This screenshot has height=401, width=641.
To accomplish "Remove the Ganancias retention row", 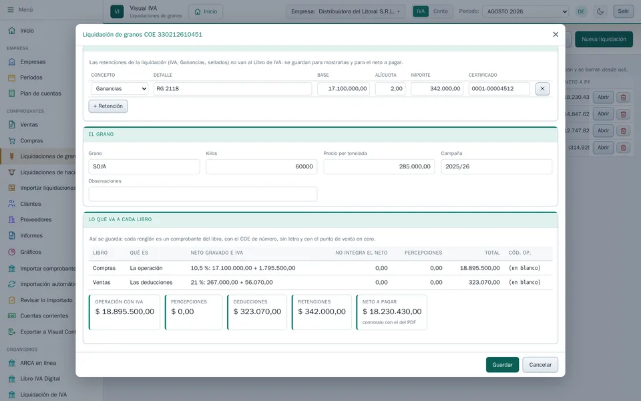I will coord(542,89).
